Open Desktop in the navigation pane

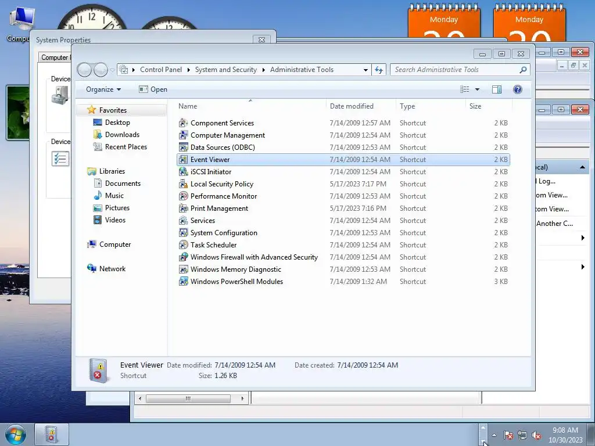click(x=117, y=123)
